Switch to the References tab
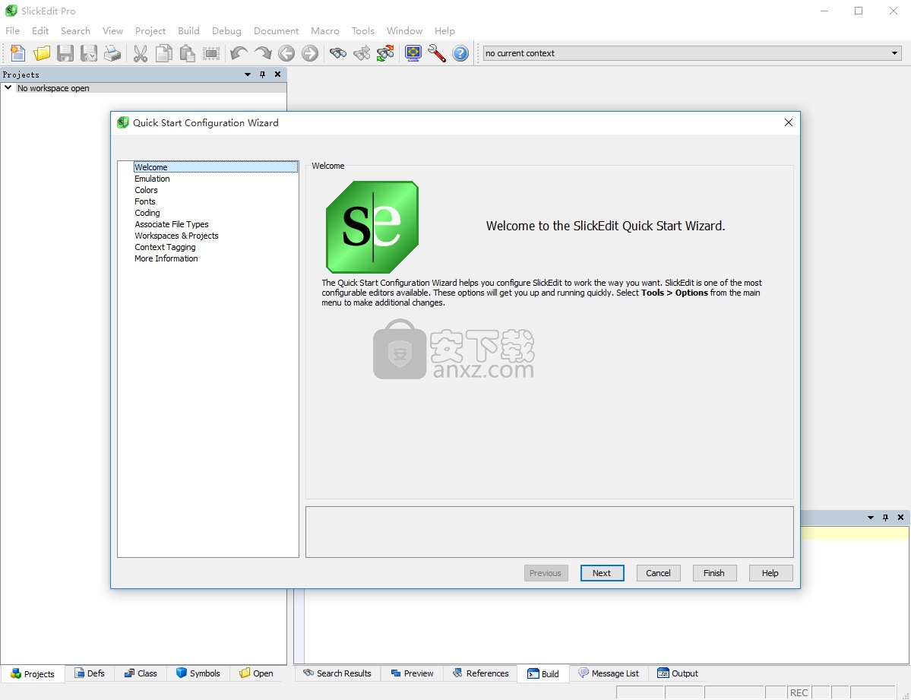Screen dimensions: 911x700 (480, 673)
